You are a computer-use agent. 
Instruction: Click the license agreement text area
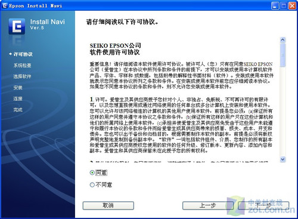181,100
